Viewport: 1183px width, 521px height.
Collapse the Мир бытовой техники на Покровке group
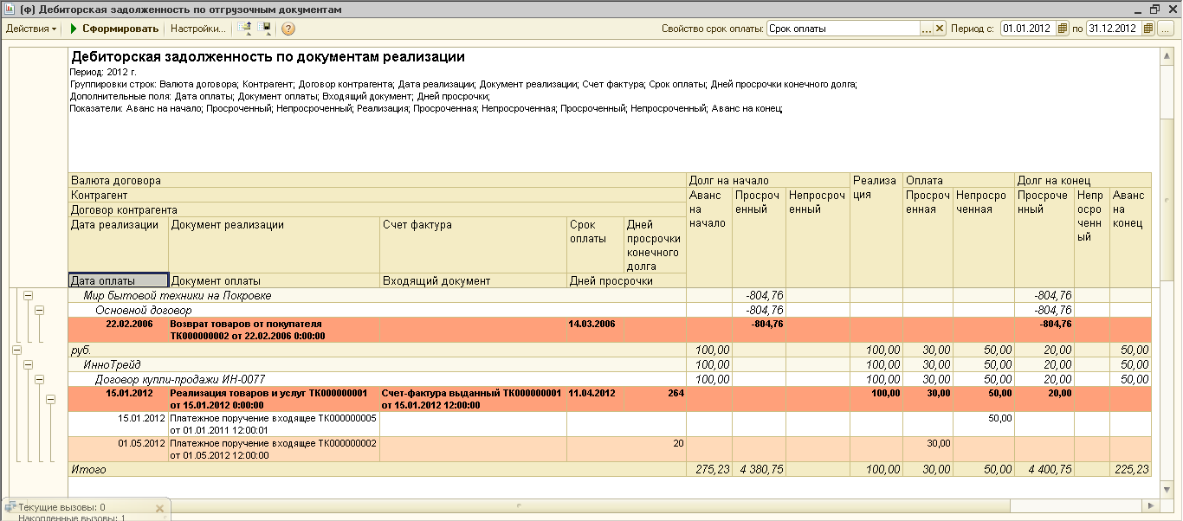[28, 295]
